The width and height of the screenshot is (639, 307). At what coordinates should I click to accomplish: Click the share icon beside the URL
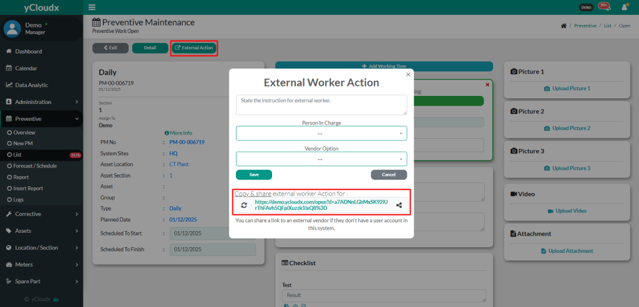click(x=399, y=205)
